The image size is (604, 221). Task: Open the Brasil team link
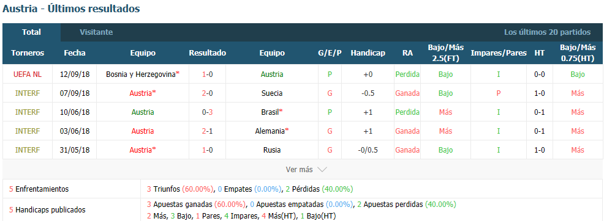pos(272,112)
